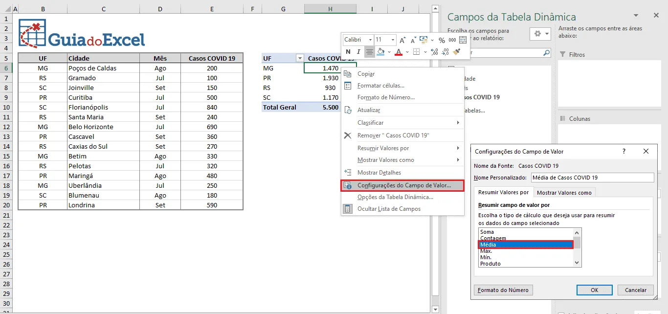Apply the red font color
This screenshot has width=668, height=314.
coord(399,52)
